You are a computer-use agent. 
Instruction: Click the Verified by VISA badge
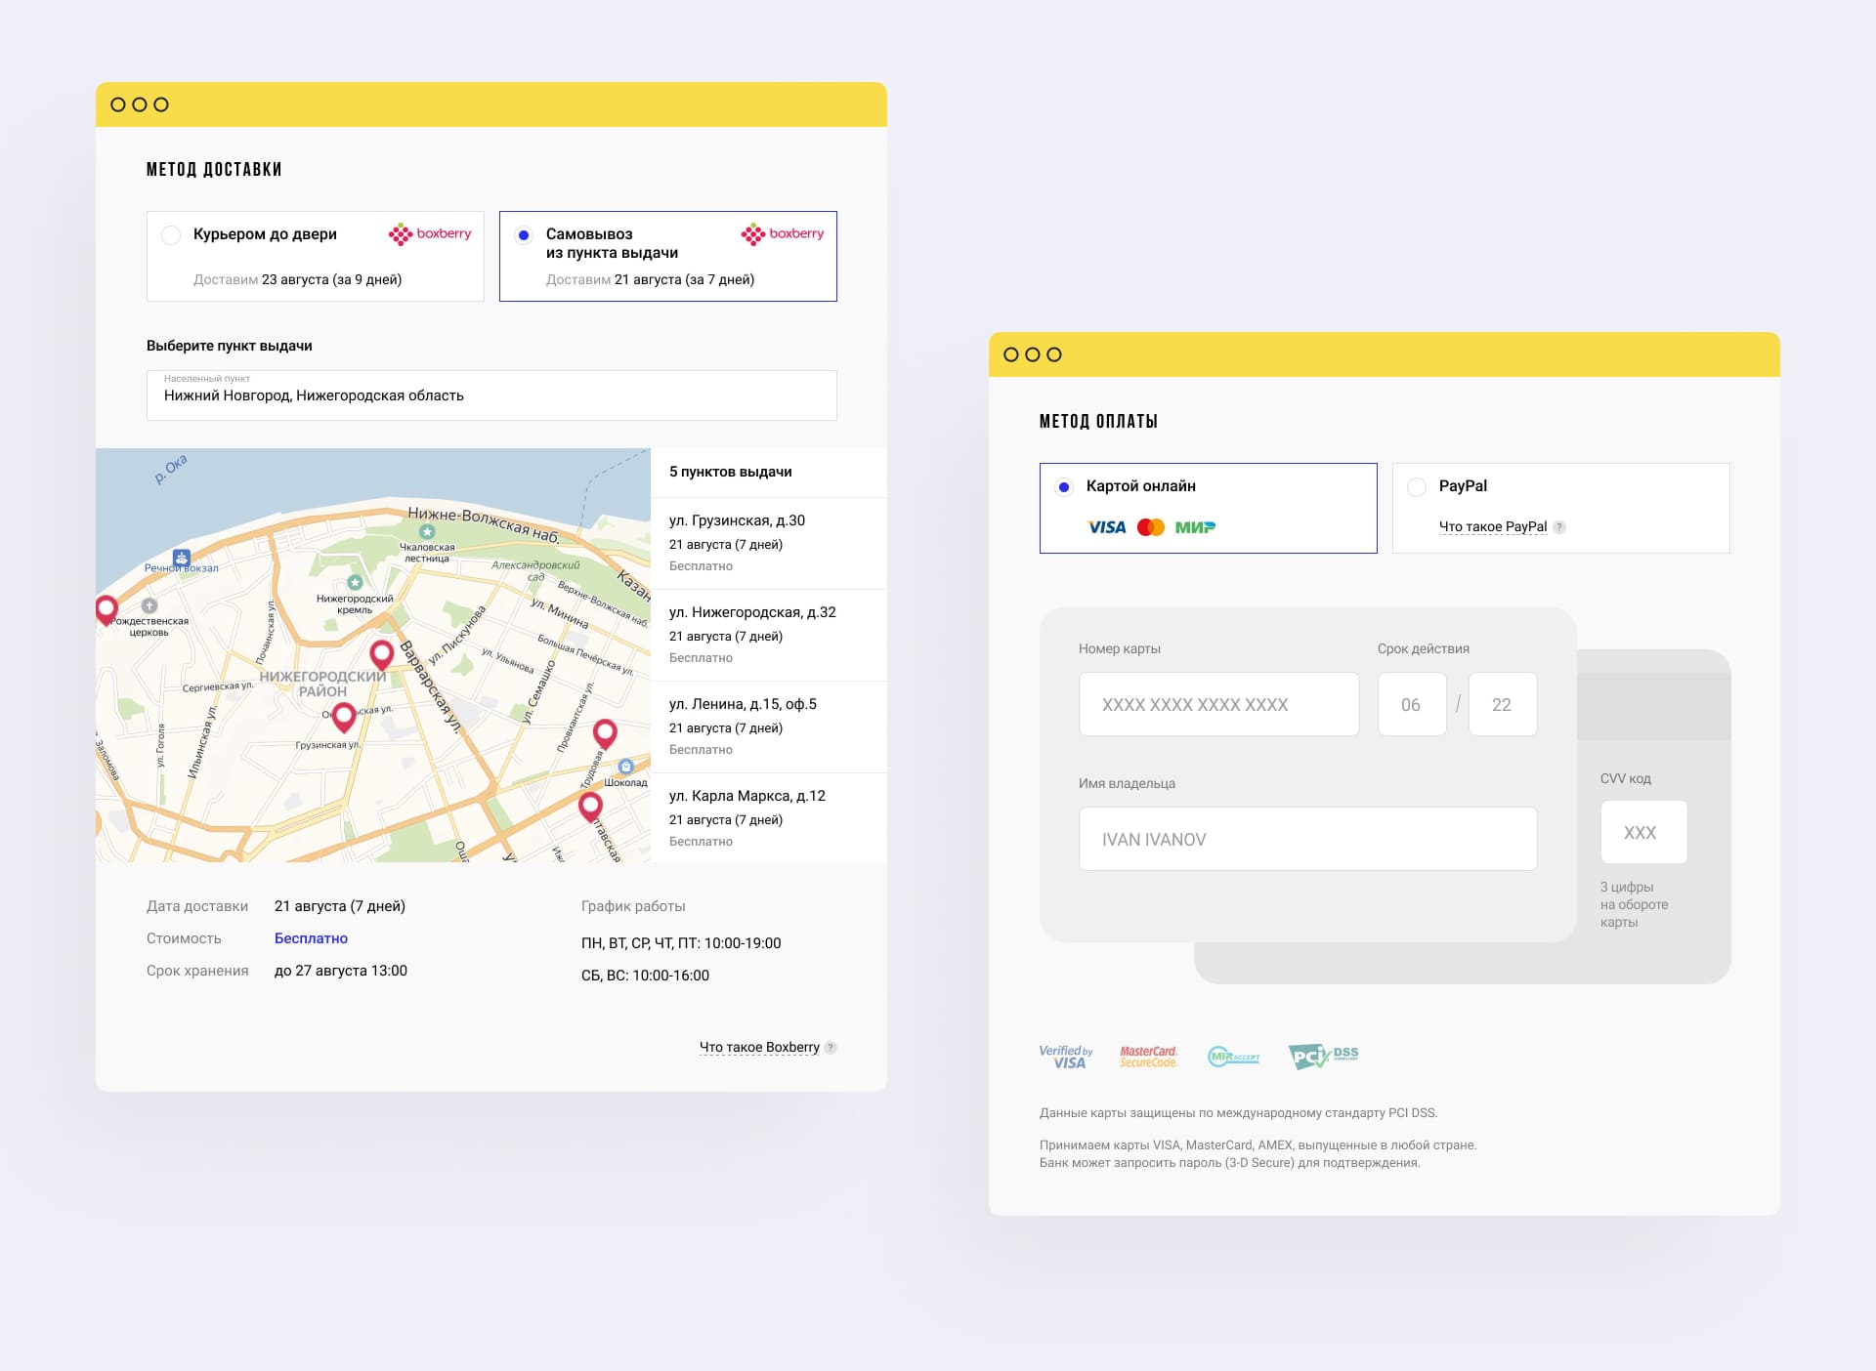click(1066, 1057)
